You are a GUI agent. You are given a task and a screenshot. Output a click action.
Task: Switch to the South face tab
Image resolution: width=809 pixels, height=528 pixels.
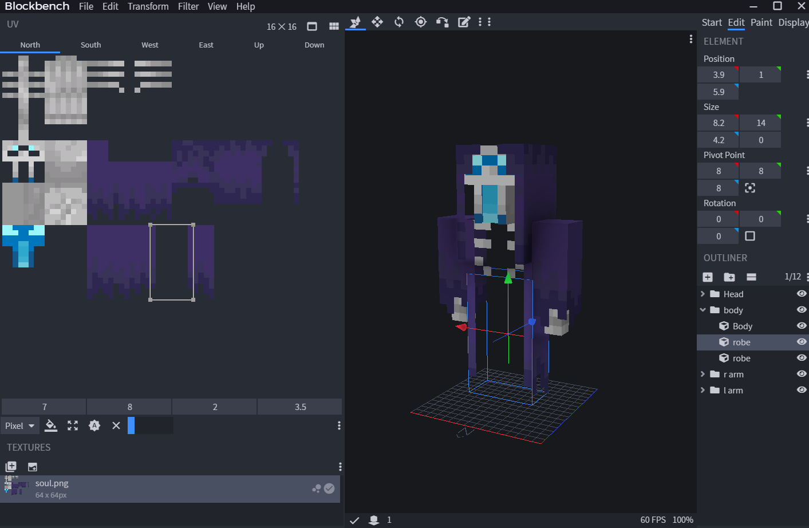click(x=90, y=45)
